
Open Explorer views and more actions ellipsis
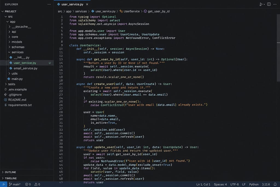(x=49, y=4)
